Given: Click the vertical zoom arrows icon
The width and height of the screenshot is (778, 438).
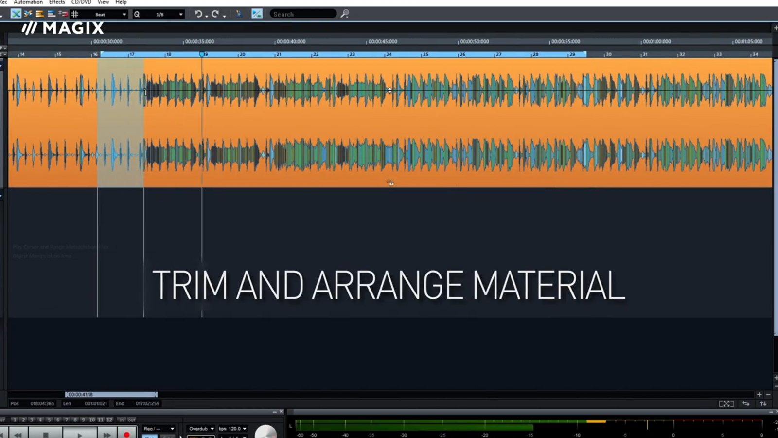Looking at the screenshot, I should (x=763, y=403).
